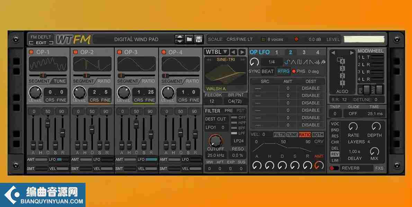Select the ramp-down saw LFO waveform icon
This screenshot has width=412, height=207.
(311, 62)
